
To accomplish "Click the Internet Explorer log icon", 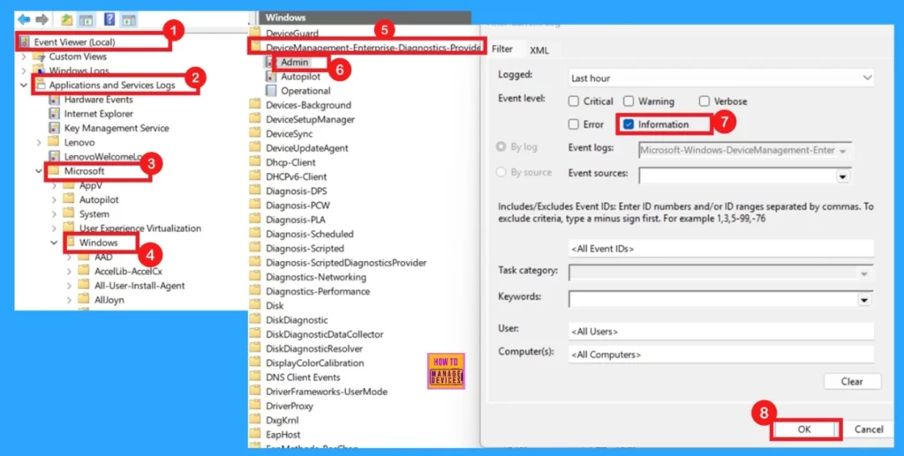I will (54, 114).
